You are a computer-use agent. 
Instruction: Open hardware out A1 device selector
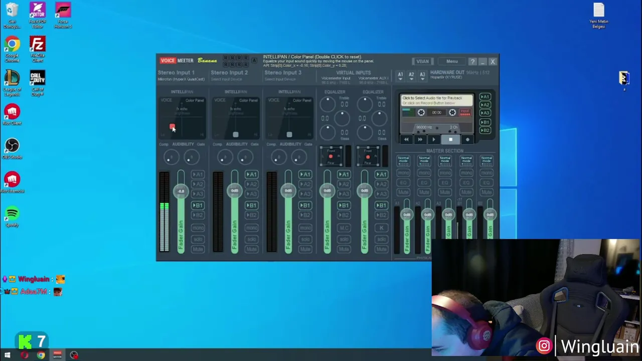[400, 75]
